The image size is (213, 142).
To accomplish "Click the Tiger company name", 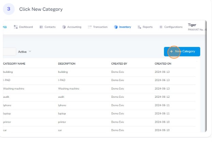I will (192, 25).
